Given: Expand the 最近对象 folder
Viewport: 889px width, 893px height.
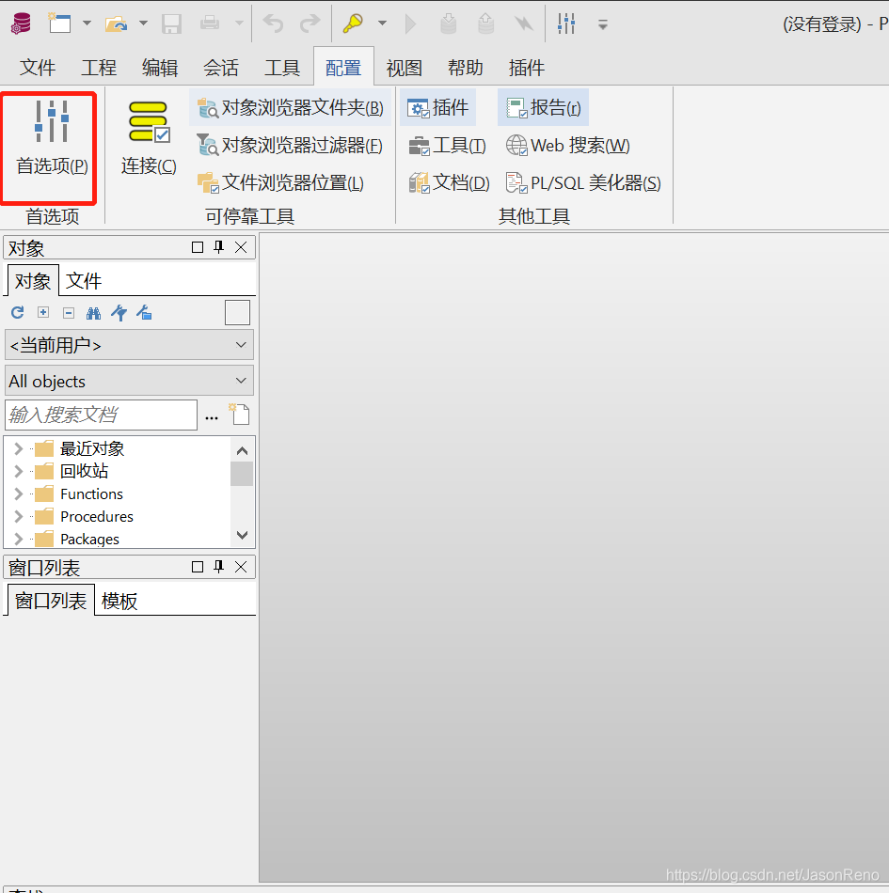Looking at the screenshot, I should pos(18,448).
